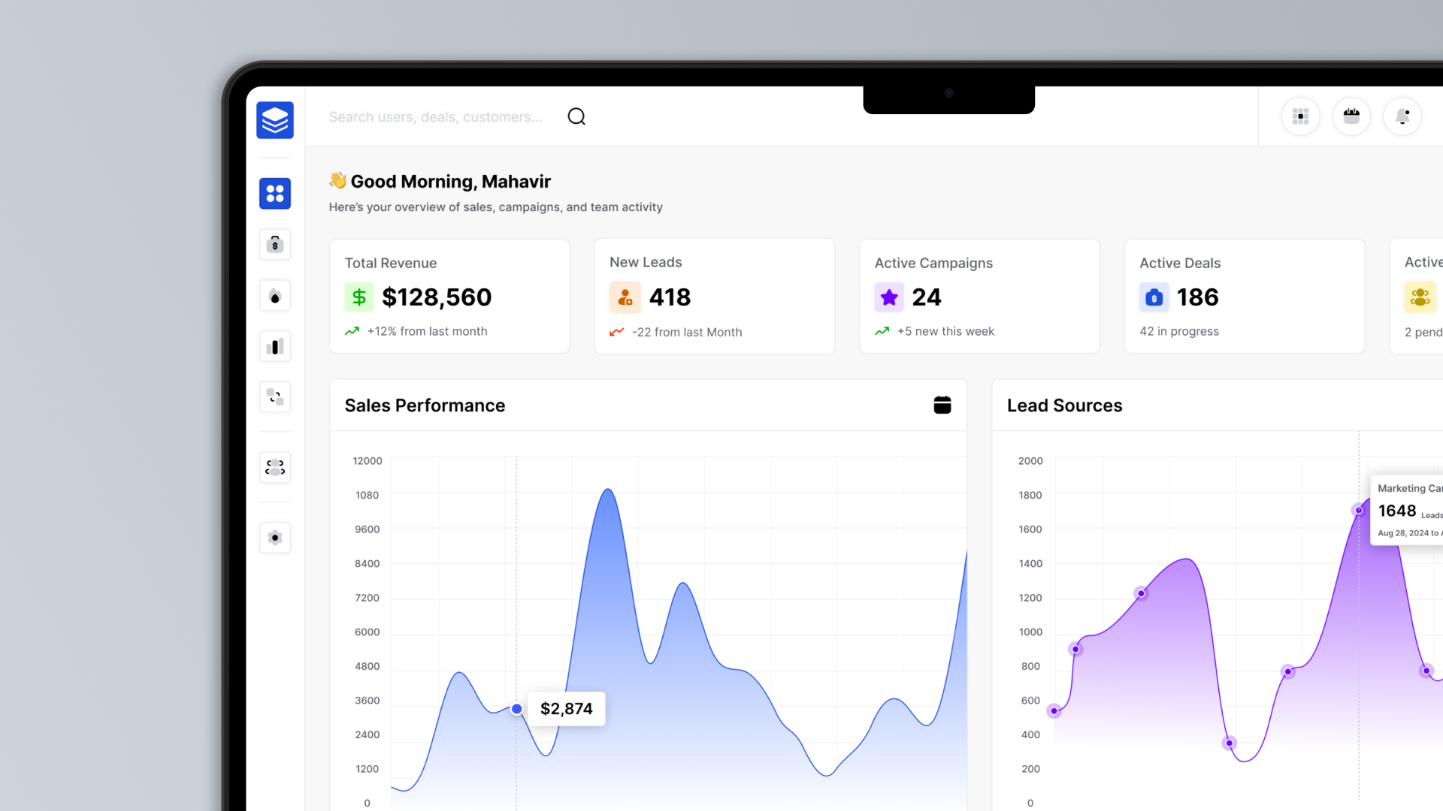Screen dimensions: 1443x811
Task: Click the Total Revenue $128,560 value
Action: tap(437, 297)
